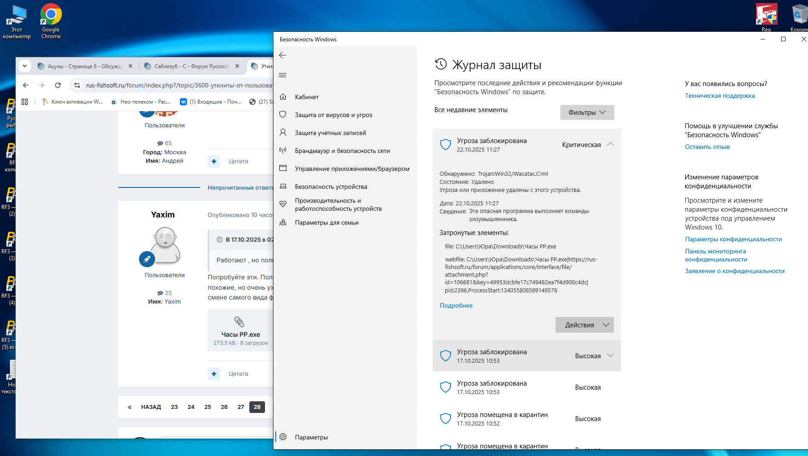Open Брандмауэр и безопасность сети
Viewport: 808px width, 456px height.
[x=342, y=151]
